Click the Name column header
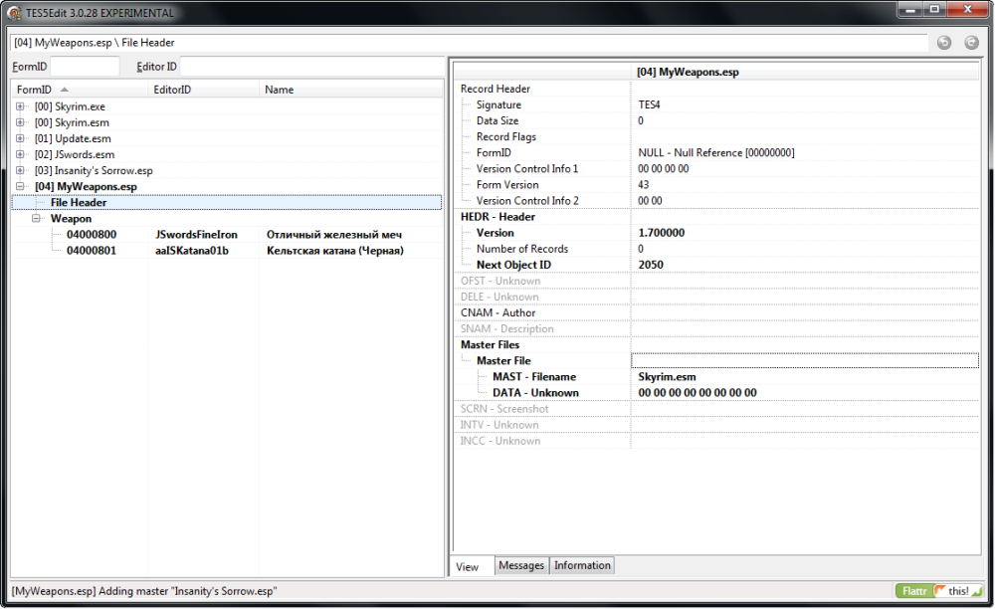The image size is (995, 609). (351, 90)
